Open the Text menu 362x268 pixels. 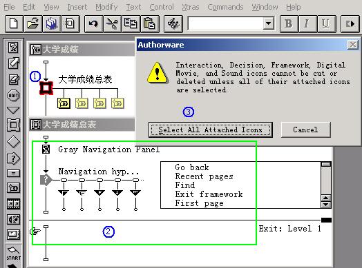point(133,7)
